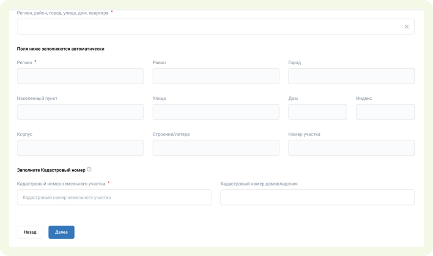Click the Улица input box

point(216,112)
